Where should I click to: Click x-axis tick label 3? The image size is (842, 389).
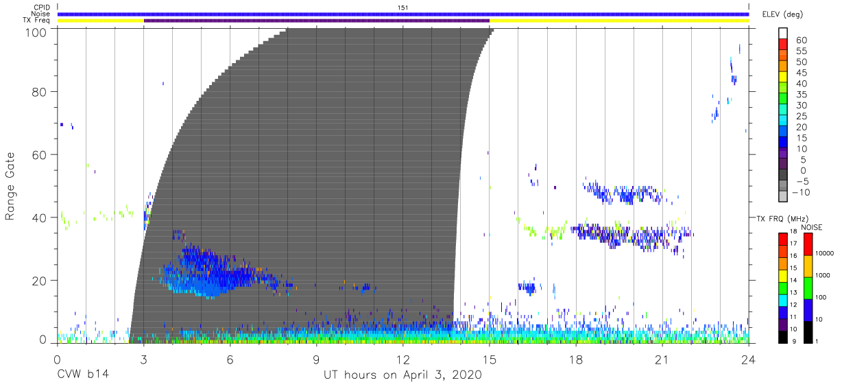coord(143,359)
